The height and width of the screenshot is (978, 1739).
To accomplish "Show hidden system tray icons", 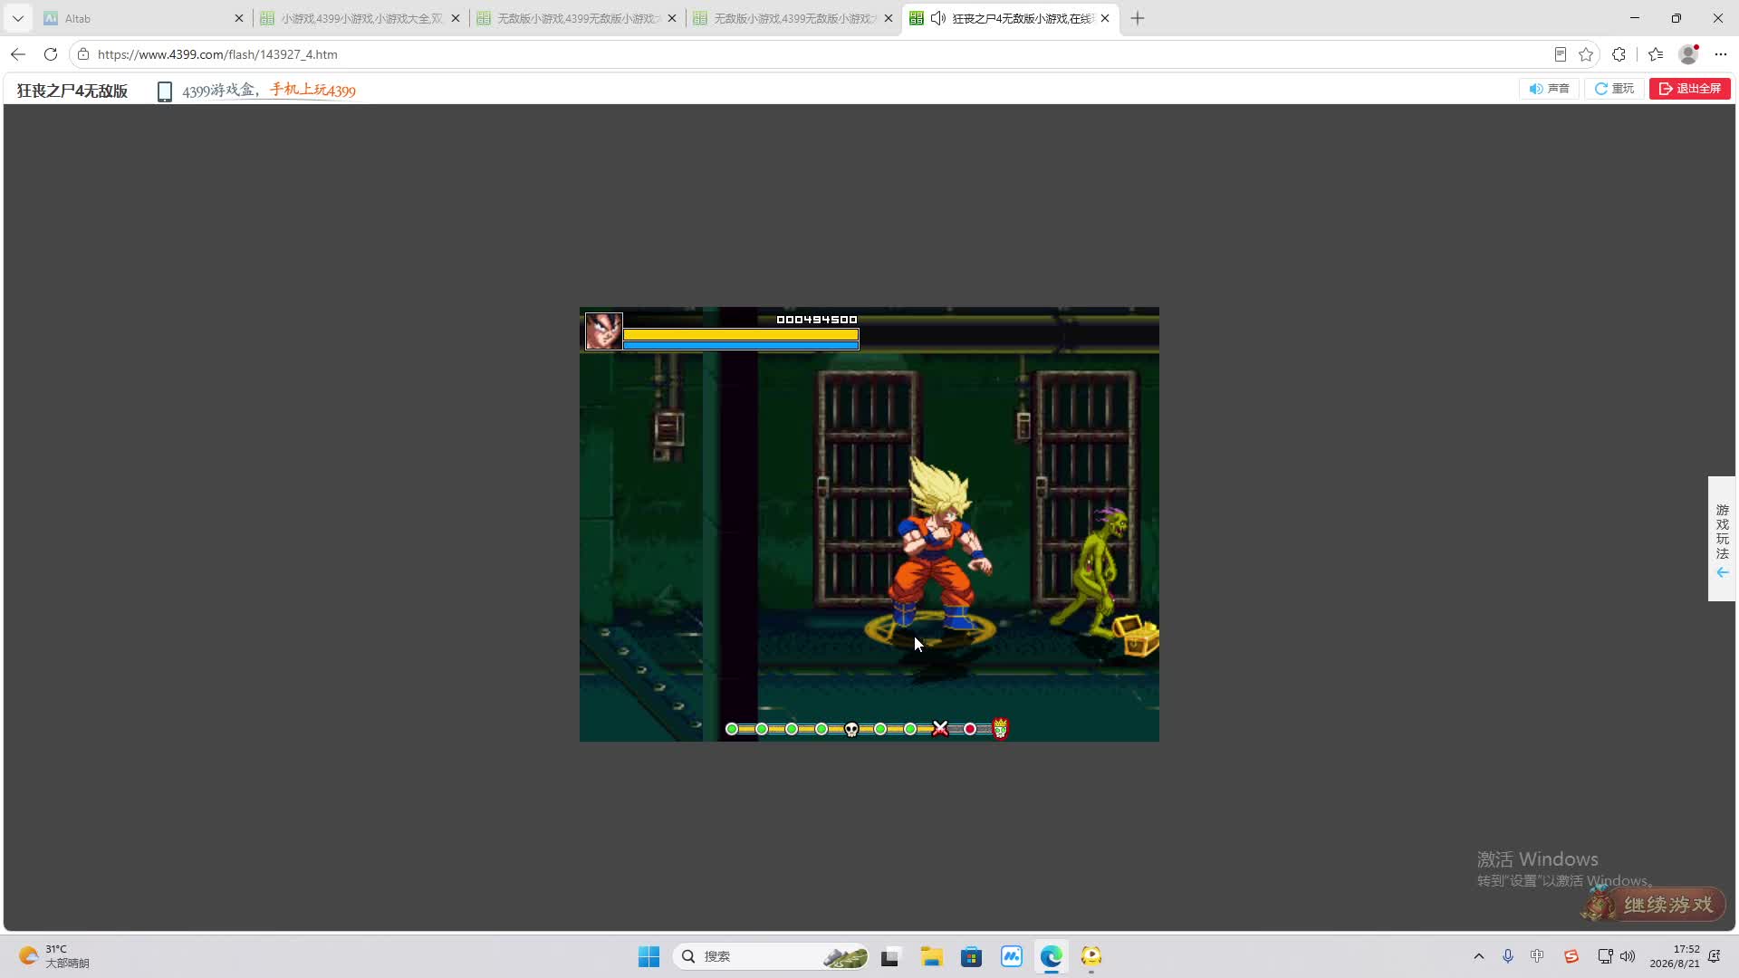I will point(1479,956).
